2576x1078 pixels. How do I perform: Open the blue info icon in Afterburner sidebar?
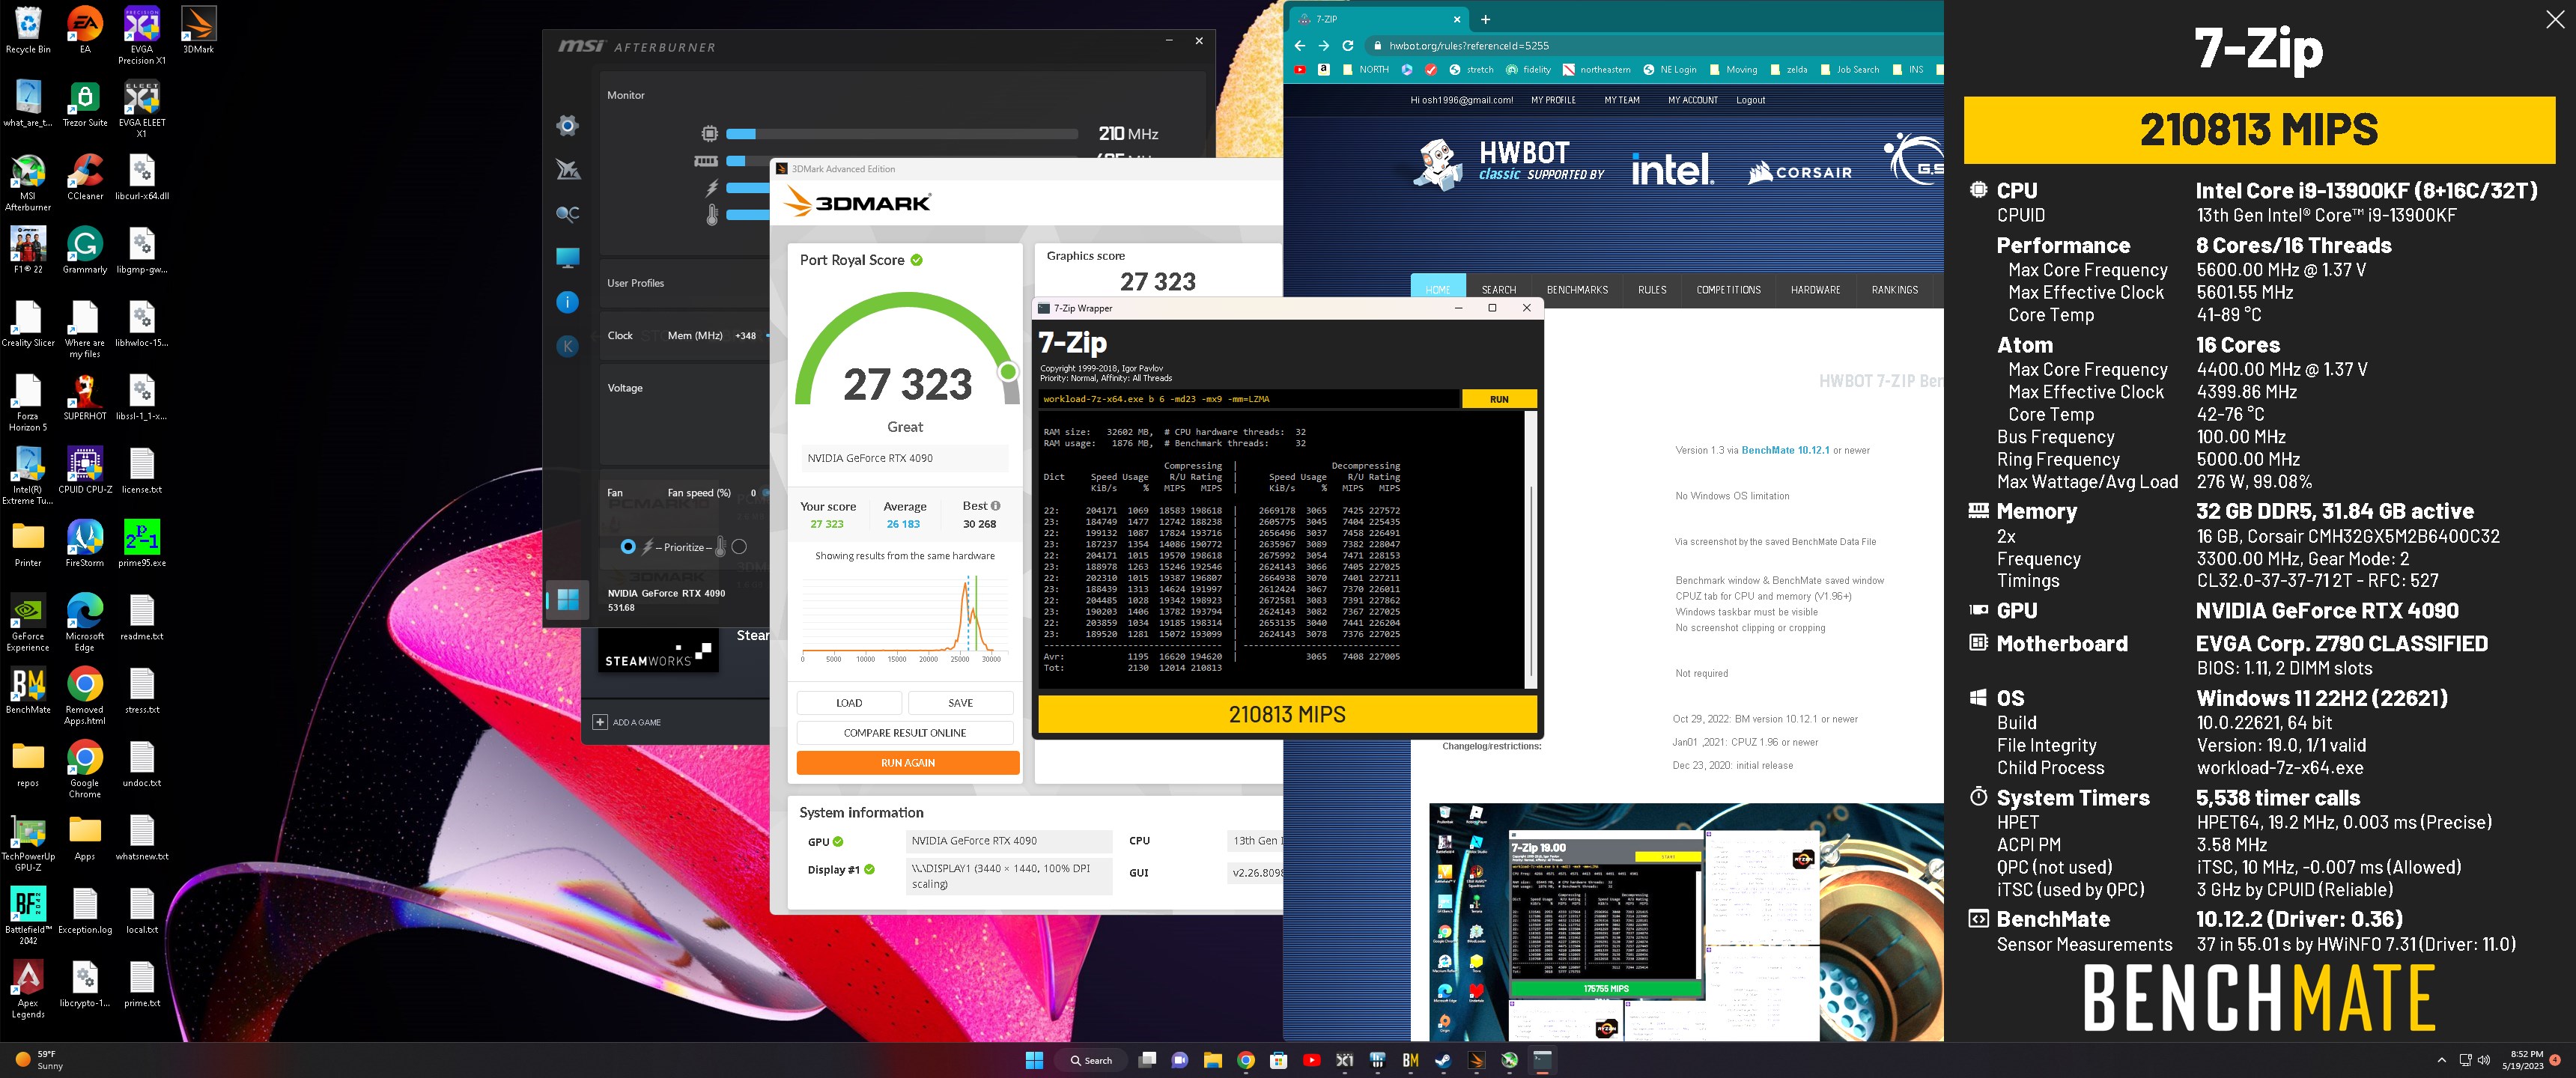click(x=567, y=302)
